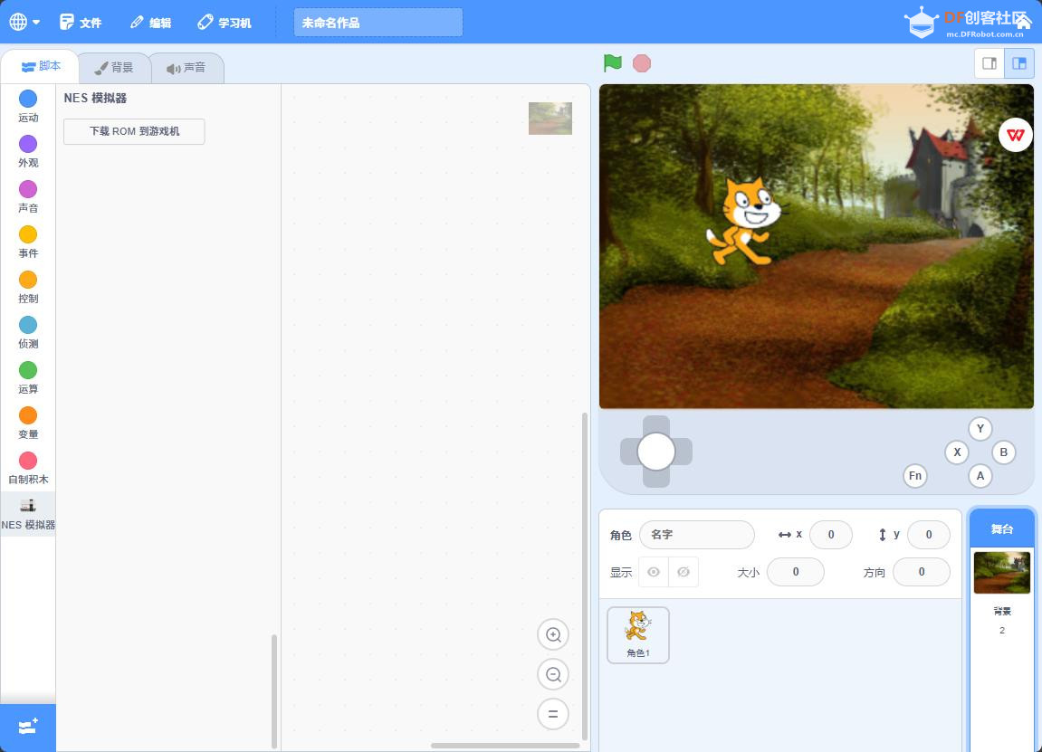1042x752 pixels.
Task: Select the 运算 block category
Action: click(x=28, y=377)
